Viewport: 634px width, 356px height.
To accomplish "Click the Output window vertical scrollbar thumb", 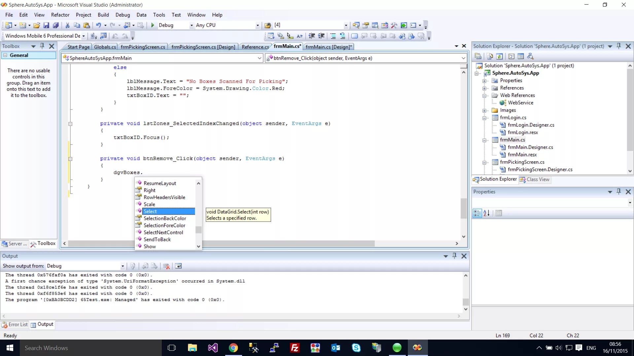I will (x=466, y=302).
